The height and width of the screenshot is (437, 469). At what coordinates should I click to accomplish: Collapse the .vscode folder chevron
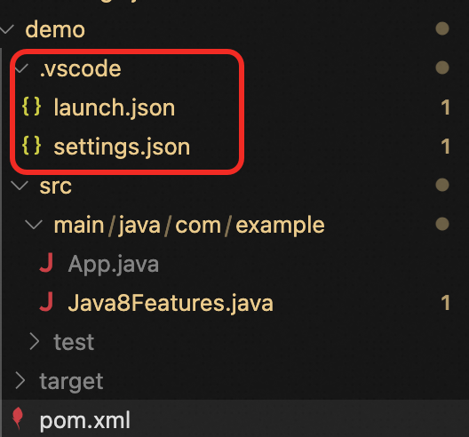tap(21, 68)
